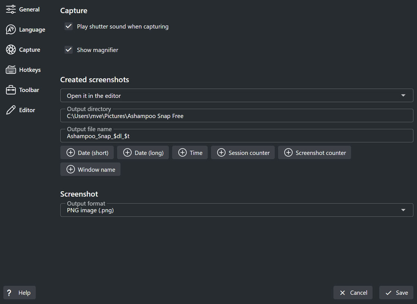417x304 pixels.
Task: Add the Screenshot counter placeholder
Action: click(315, 153)
